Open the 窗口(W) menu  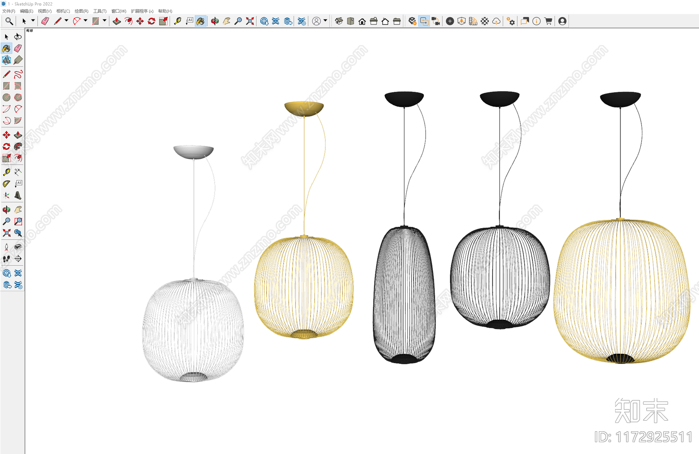pos(119,11)
